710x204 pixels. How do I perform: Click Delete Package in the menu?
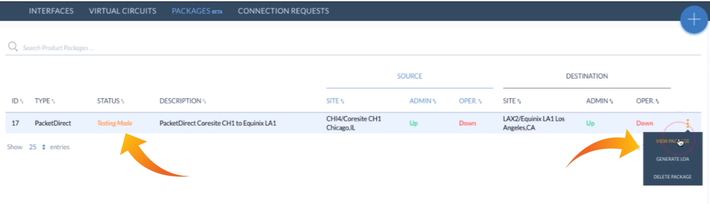(672, 177)
